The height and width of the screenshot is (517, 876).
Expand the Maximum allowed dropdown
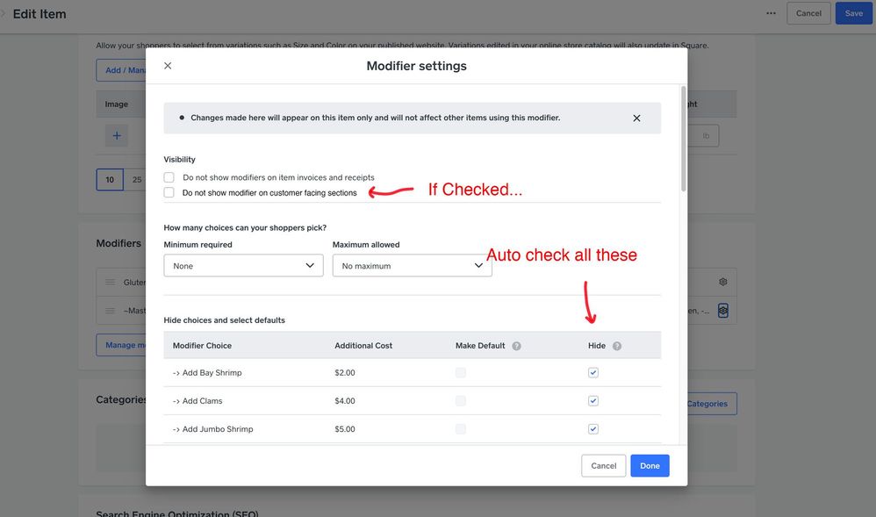[x=412, y=266]
